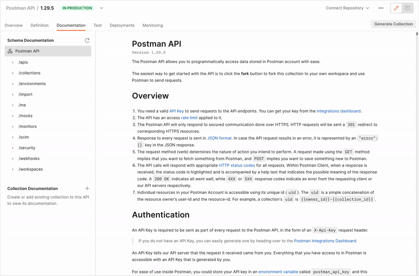
Task: Click the Schema Documentation heading
Action: 30,40
